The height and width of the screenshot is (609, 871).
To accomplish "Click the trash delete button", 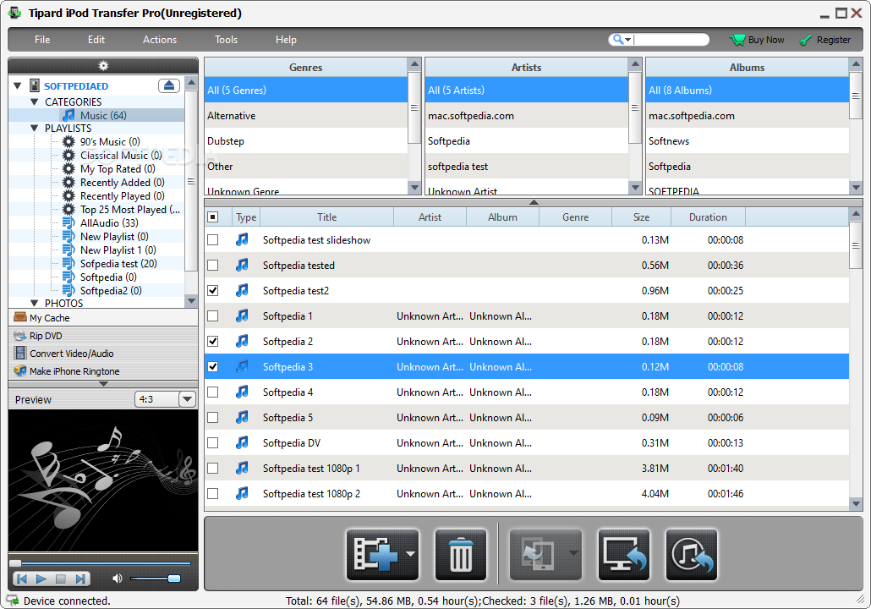I will (x=461, y=554).
